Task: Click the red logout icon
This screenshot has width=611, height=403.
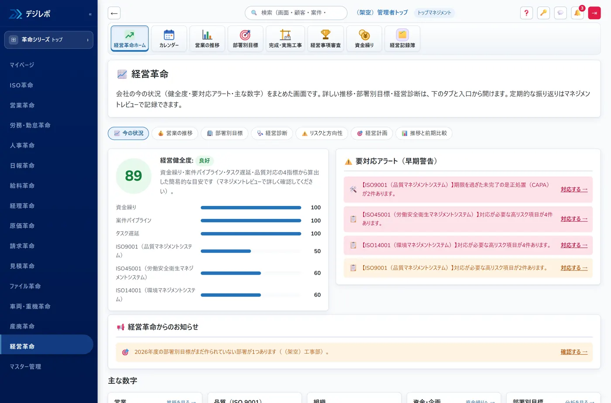Action: coord(594,13)
